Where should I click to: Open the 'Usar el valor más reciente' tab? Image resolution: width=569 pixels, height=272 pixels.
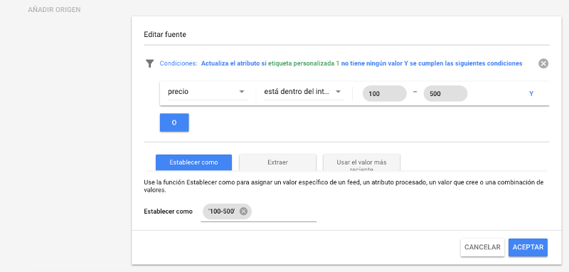click(x=361, y=162)
